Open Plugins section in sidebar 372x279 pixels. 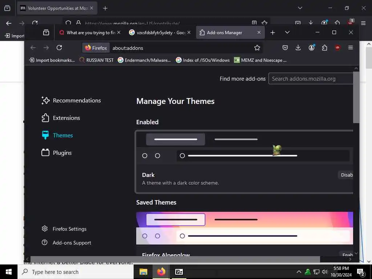(x=56, y=153)
